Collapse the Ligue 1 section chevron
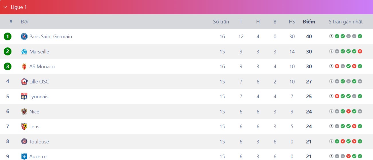The width and height of the screenshot is (373, 160). click(x=5, y=7)
